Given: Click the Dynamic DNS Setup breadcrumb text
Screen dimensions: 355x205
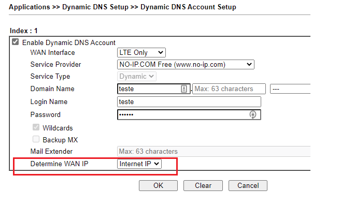Looking at the screenshot, I should (95, 7).
